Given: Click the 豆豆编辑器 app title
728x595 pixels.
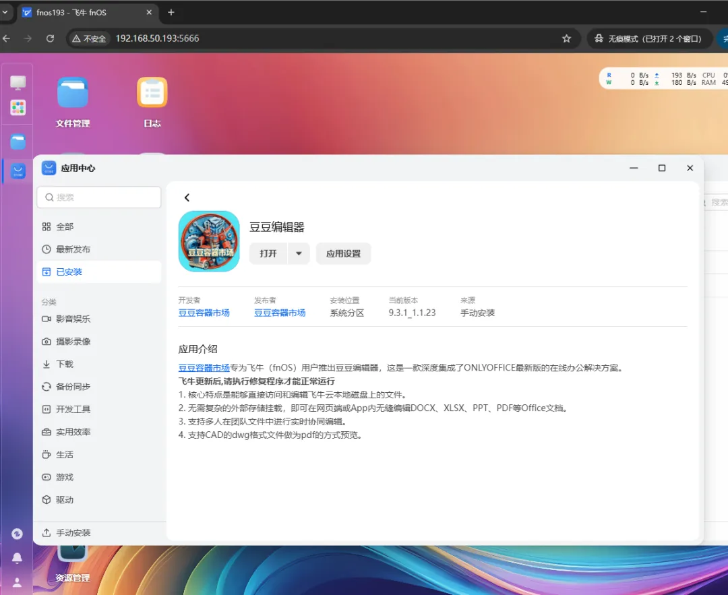Looking at the screenshot, I should pyautogui.click(x=277, y=227).
